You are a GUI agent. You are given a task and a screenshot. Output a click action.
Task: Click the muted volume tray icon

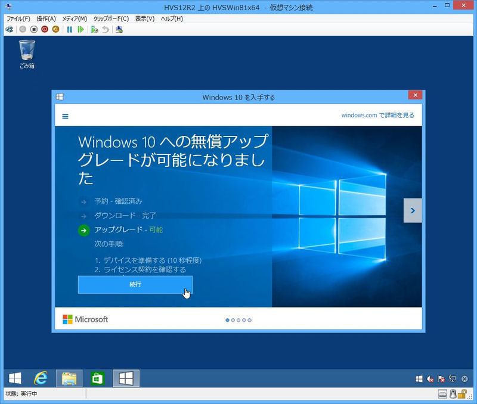click(x=430, y=379)
